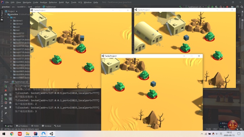Screen dimensions: 244x137
Task: Click the blue cube in bottom TanksProject window
Action: (153, 84)
